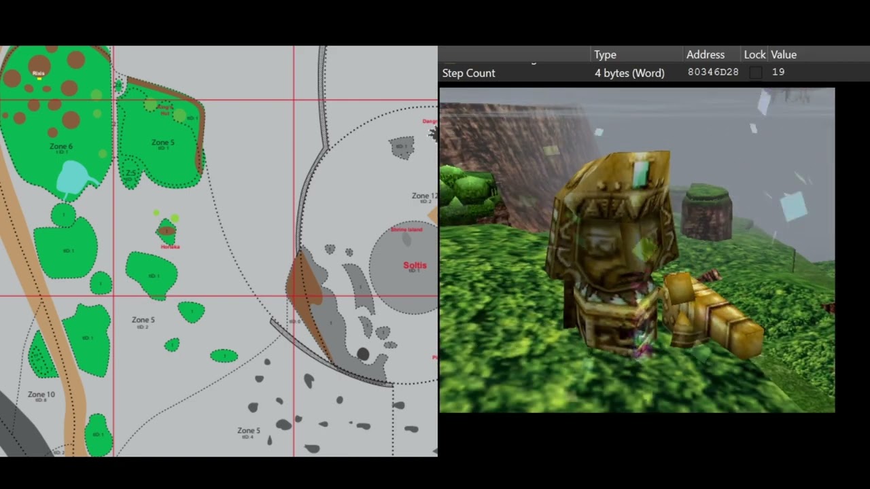Screen dimensions: 870x489
Task: Click the address cell 80346D28
Action: coord(713,72)
